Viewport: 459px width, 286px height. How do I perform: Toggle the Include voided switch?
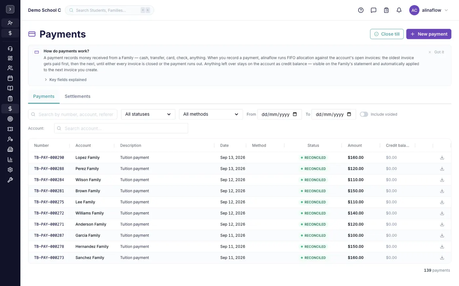tap(364, 114)
